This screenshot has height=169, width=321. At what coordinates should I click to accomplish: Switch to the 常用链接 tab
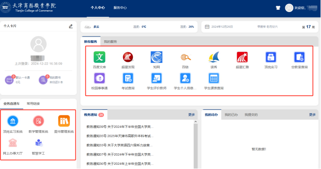(33, 104)
